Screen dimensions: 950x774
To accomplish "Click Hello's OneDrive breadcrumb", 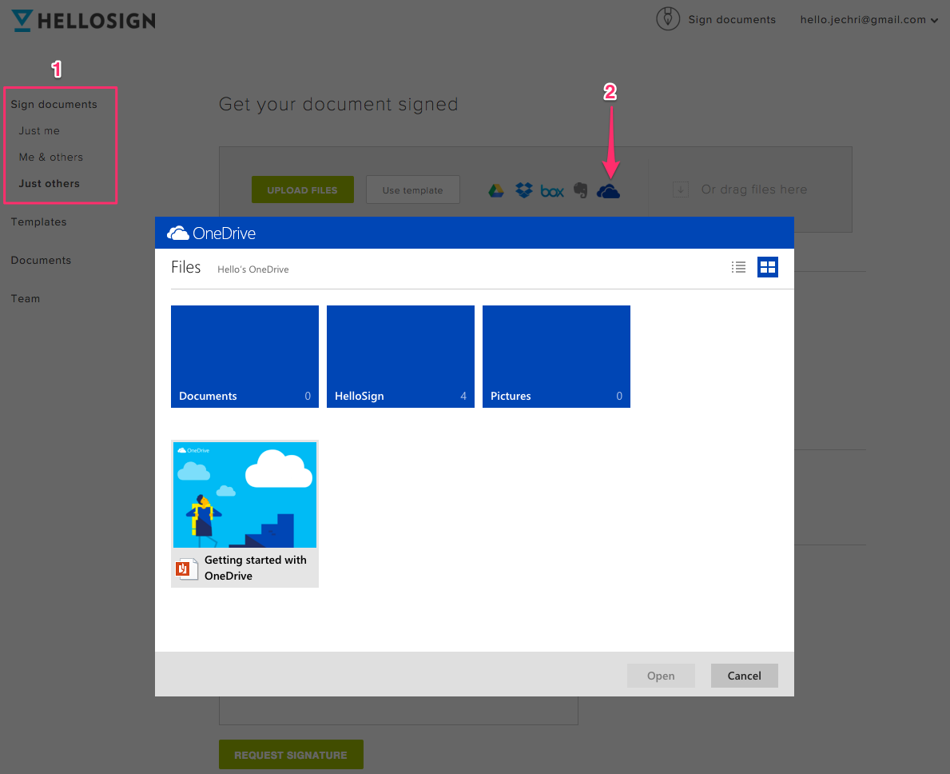I will pos(253,269).
